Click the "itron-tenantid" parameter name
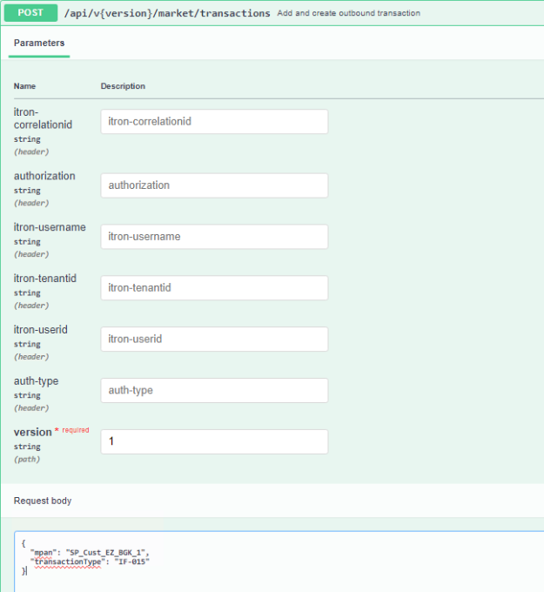The width and height of the screenshot is (544, 592). pyautogui.click(x=45, y=279)
